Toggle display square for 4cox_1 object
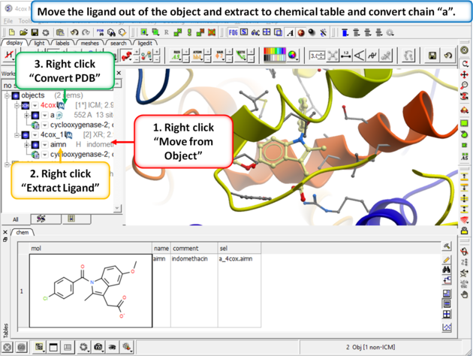473x356 pixels. [25, 135]
